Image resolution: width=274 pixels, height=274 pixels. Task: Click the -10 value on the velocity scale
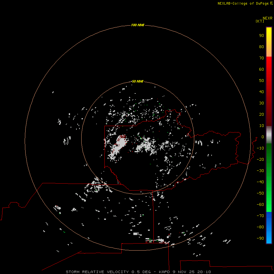click(260, 148)
